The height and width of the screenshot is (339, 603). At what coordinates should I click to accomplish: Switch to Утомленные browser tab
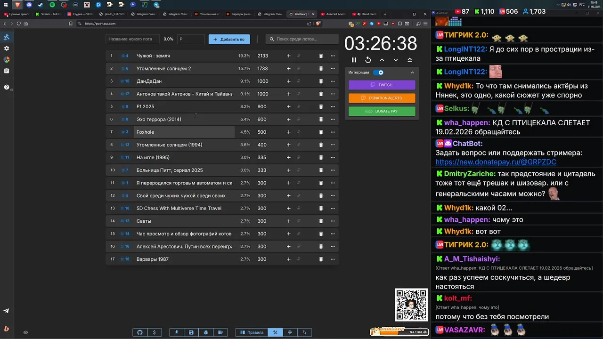(x=206, y=14)
